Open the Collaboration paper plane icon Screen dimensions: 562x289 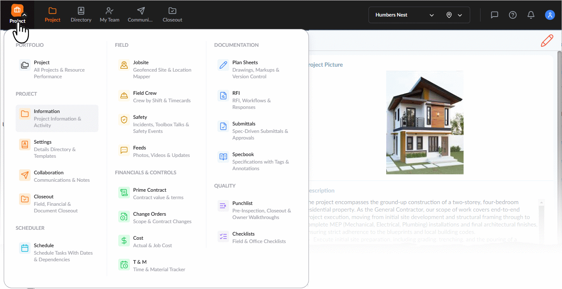pos(25,175)
